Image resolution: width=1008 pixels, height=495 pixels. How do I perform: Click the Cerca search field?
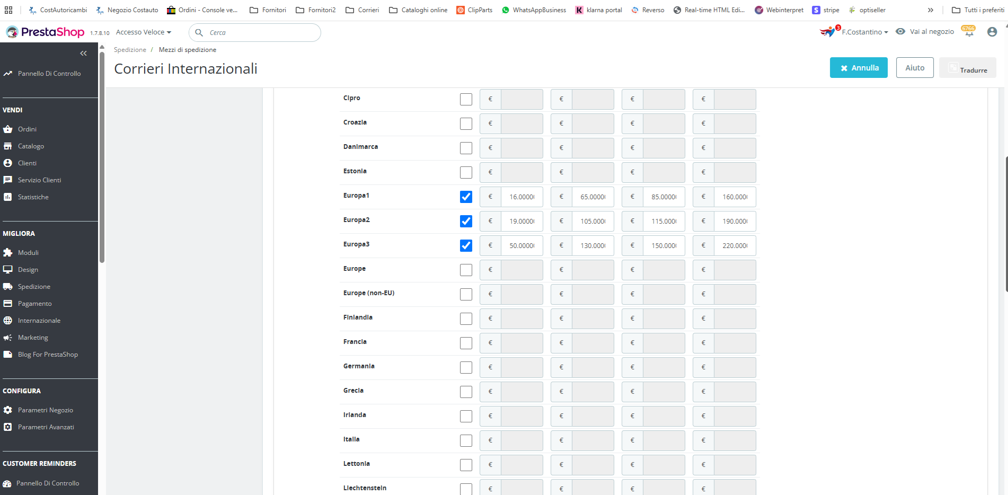[x=255, y=33]
